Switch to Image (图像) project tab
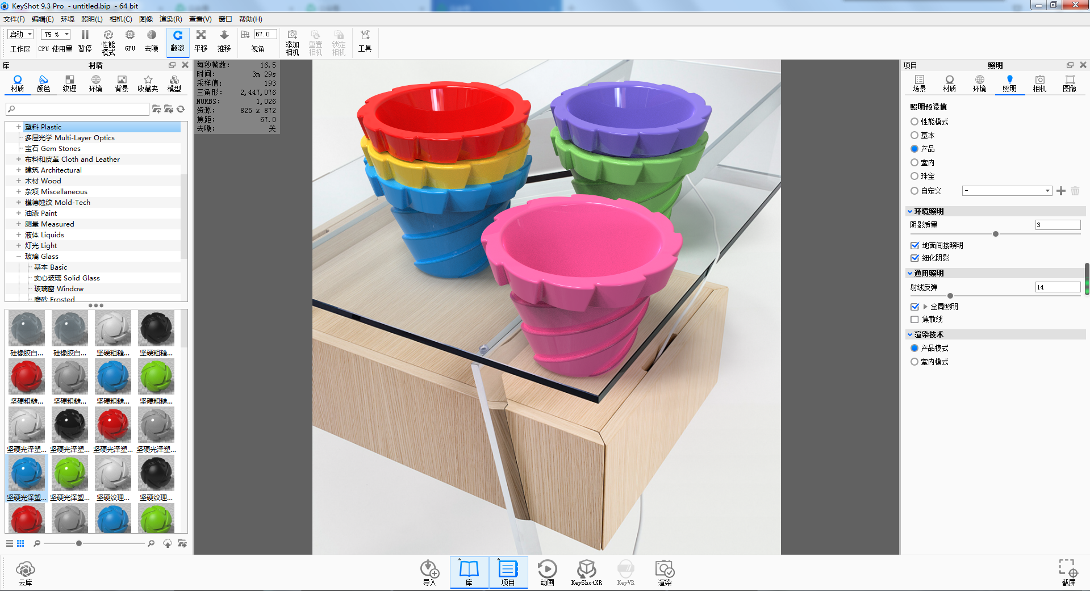 [x=1070, y=83]
